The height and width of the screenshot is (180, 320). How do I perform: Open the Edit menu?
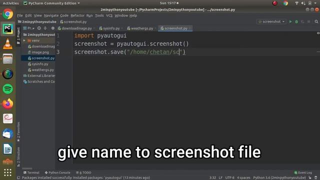coord(28,15)
